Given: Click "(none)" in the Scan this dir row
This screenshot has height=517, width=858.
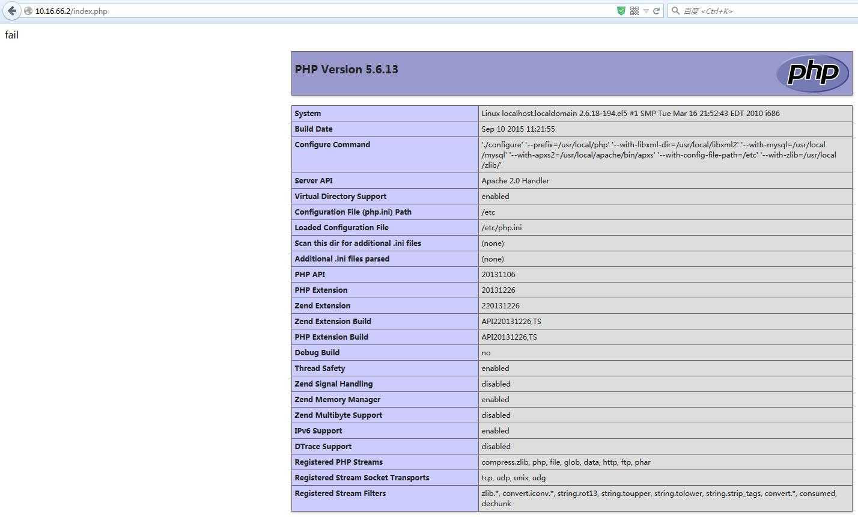Looking at the screenshot, I should click(x=493, y=243).
